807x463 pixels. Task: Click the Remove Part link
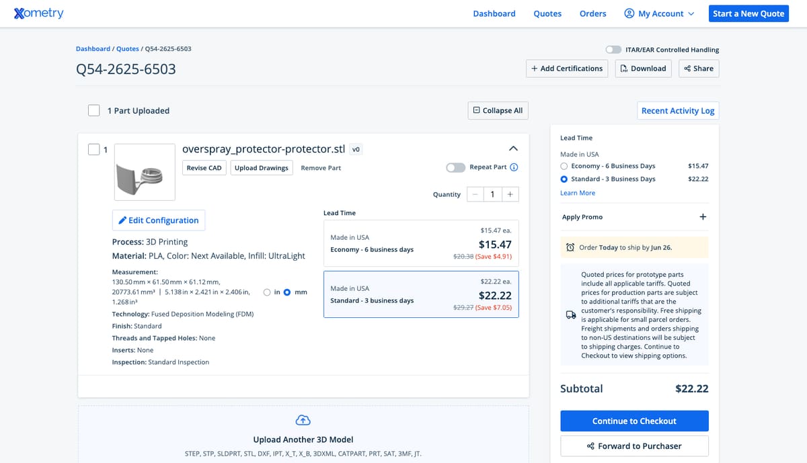(x=321, y=168)
